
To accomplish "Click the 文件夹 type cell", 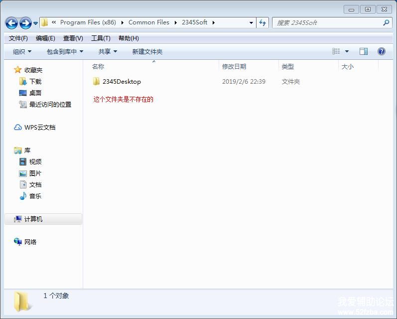I will 291,82.
